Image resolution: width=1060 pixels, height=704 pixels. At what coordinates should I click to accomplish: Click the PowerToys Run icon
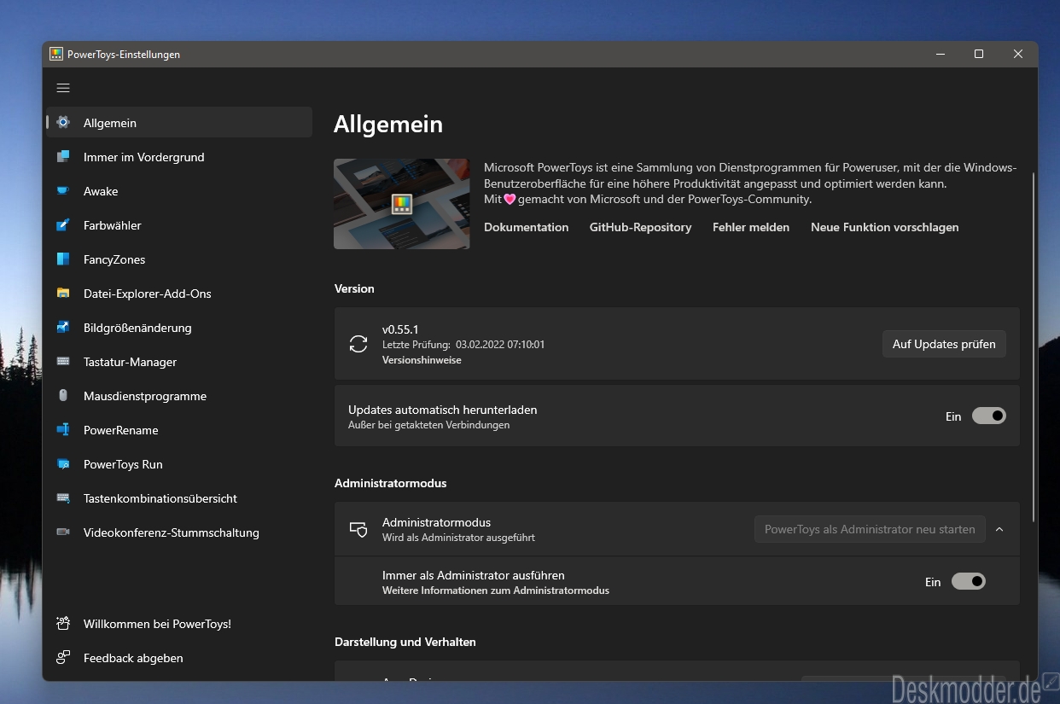pos(63,464)
